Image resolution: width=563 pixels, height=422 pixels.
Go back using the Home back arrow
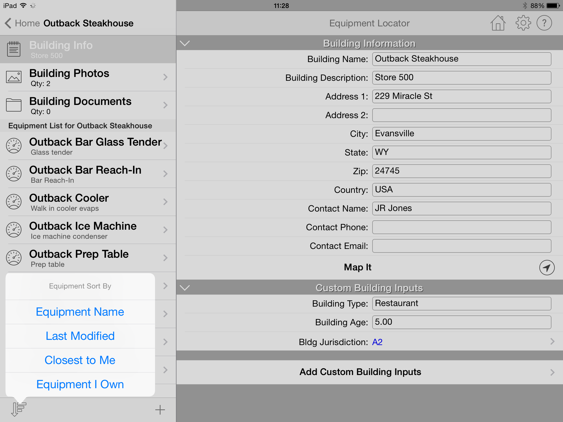8,23
